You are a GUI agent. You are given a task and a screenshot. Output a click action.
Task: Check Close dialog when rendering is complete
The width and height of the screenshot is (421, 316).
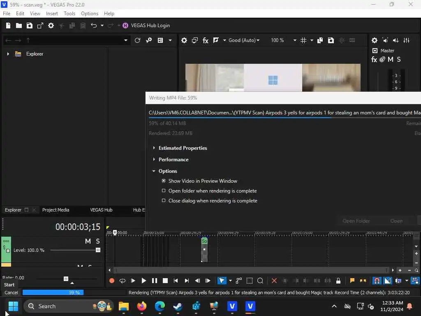164,200
